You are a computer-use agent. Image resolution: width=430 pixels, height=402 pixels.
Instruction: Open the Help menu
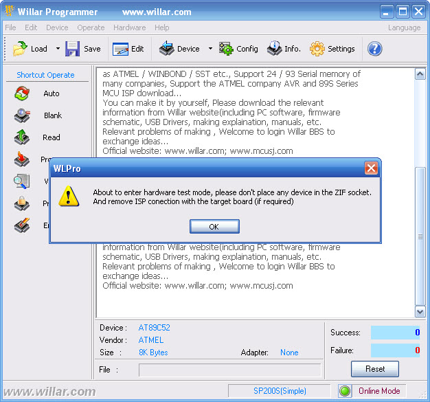pyautogui.click(x=162, y=27)
